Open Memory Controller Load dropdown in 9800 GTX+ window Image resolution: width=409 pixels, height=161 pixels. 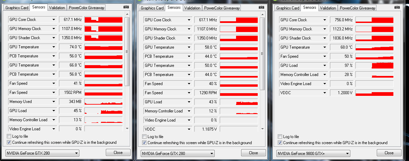325,75
